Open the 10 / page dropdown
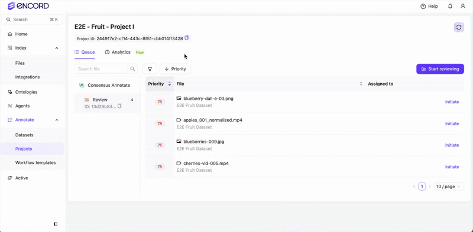 (449, 187)
